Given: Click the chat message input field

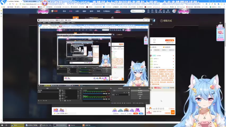Looking at the screenshot, I should coord(161,112).
